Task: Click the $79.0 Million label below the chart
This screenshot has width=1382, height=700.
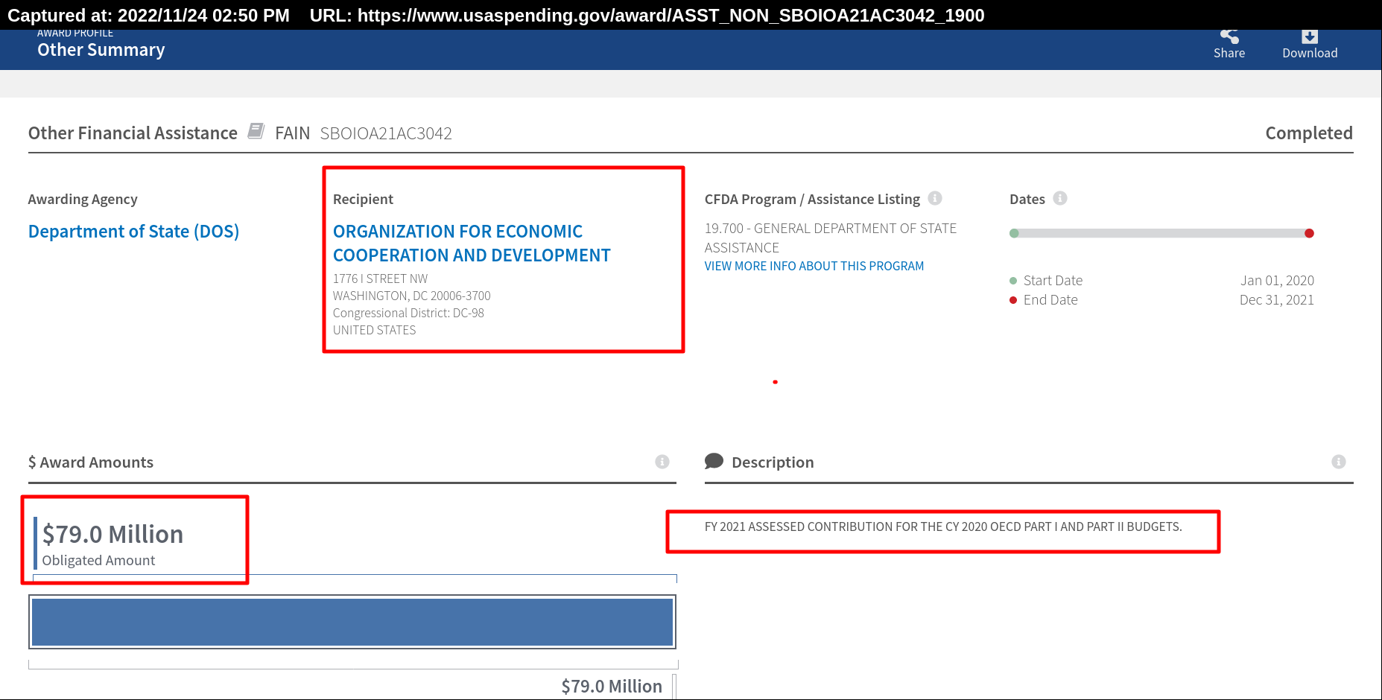Action: point(612,687)
